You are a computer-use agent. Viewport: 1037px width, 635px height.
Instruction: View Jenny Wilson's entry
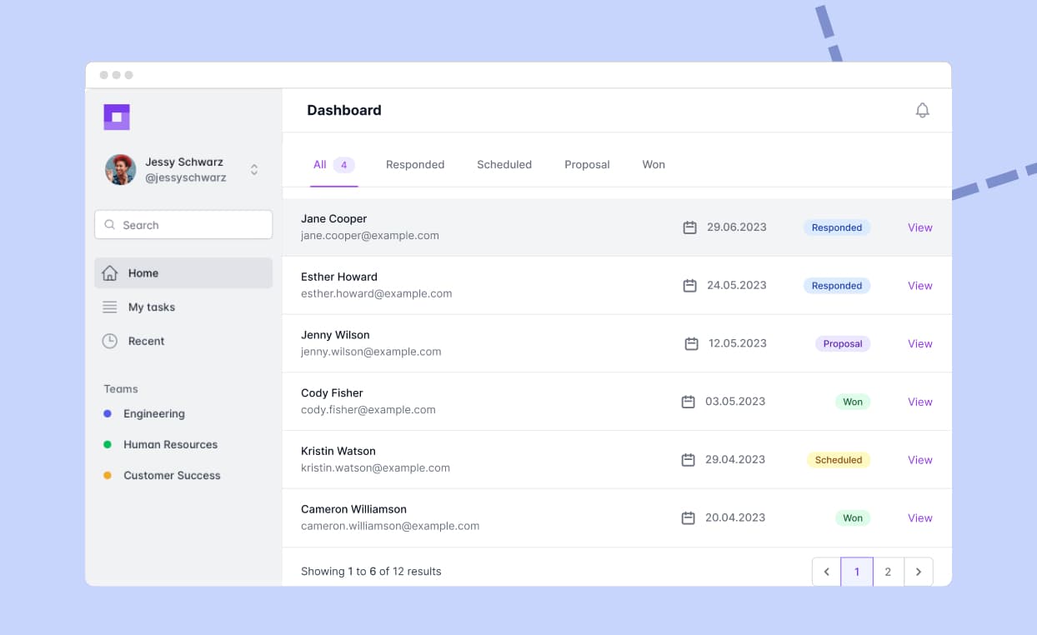919,343
